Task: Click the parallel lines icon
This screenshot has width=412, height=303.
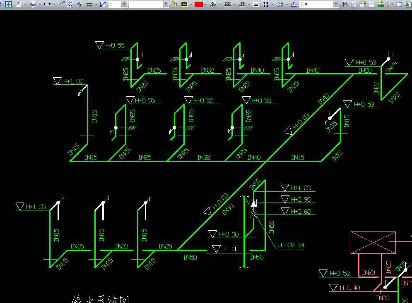Action: tap(89, 4)
